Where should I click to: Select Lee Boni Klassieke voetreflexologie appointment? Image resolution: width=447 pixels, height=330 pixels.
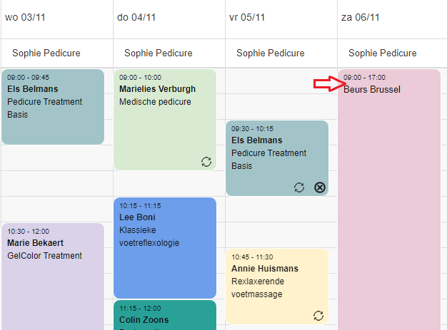165,248
